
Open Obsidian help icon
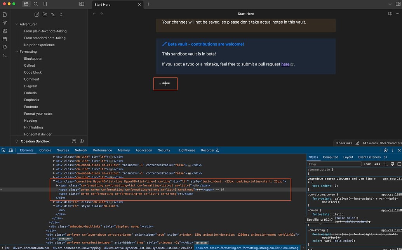click(x=74, y=141)
